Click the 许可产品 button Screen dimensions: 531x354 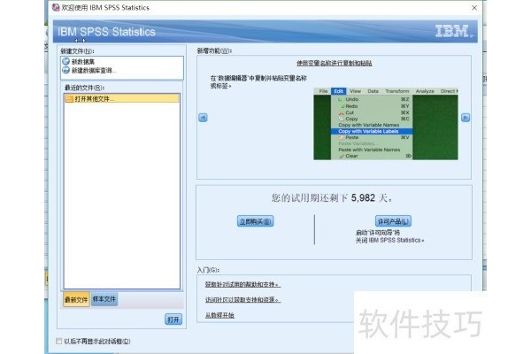393,221
